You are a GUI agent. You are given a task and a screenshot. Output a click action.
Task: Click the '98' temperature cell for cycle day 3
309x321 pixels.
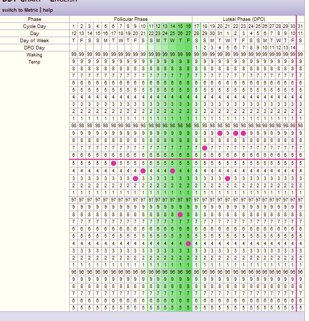point(89,126)
